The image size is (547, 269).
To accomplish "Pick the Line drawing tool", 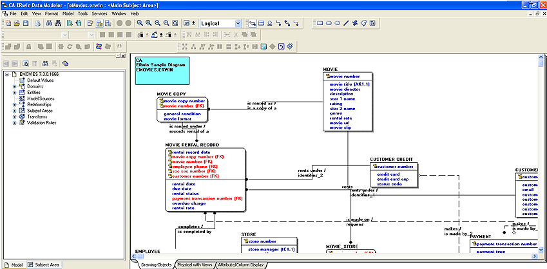I will tap(346, 23).
